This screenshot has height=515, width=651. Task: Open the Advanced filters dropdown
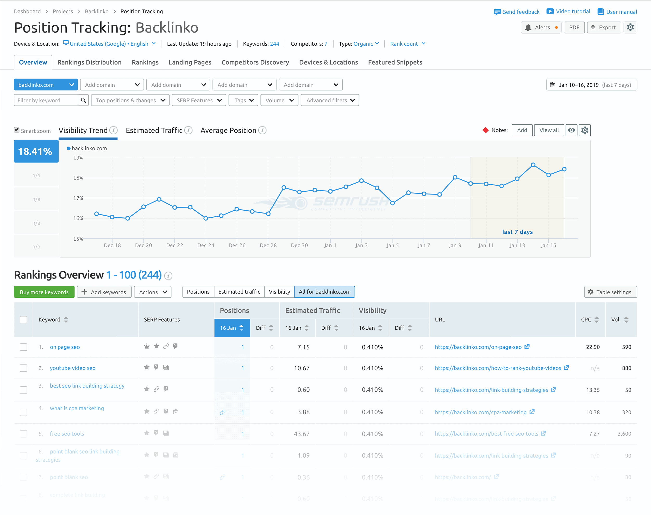click(330, 100)
